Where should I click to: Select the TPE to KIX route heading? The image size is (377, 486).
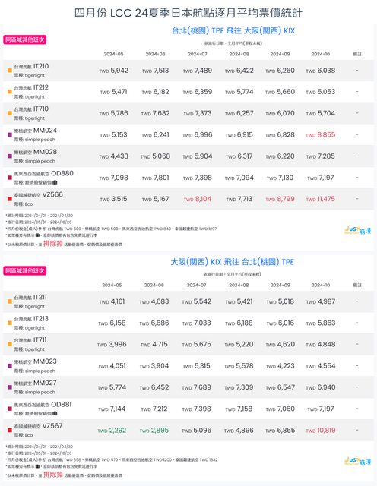pos(233,30)
